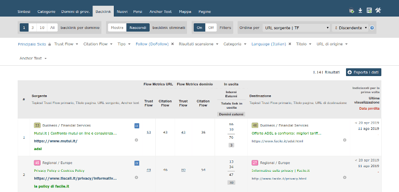Turn filters Off
Image resolution: width=399 pixels, height=192 pixels.
(211, 27)
